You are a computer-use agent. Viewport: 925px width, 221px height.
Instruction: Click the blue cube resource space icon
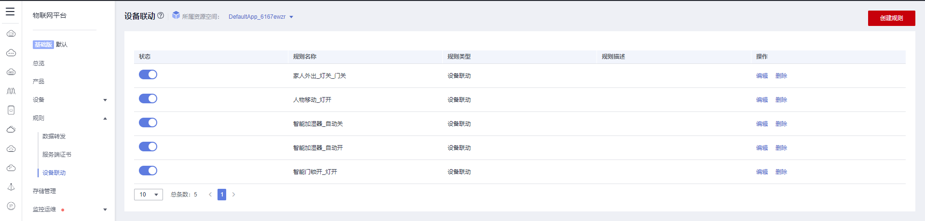(x=176, y=15)
